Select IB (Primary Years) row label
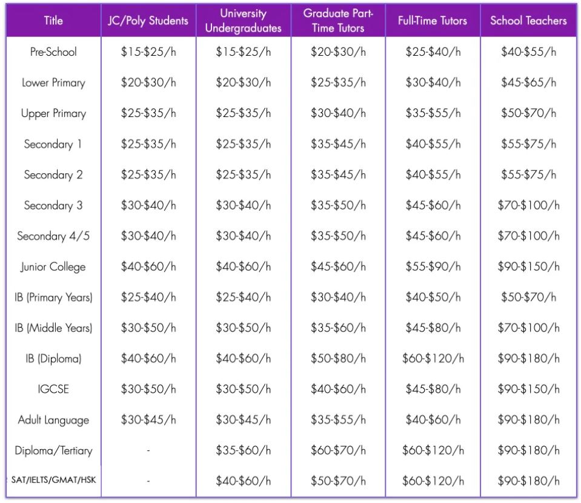581x503 pixels. pyautogui.click(x=53, y=298)
